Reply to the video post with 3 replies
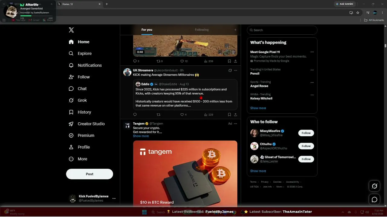 (136, 61)
